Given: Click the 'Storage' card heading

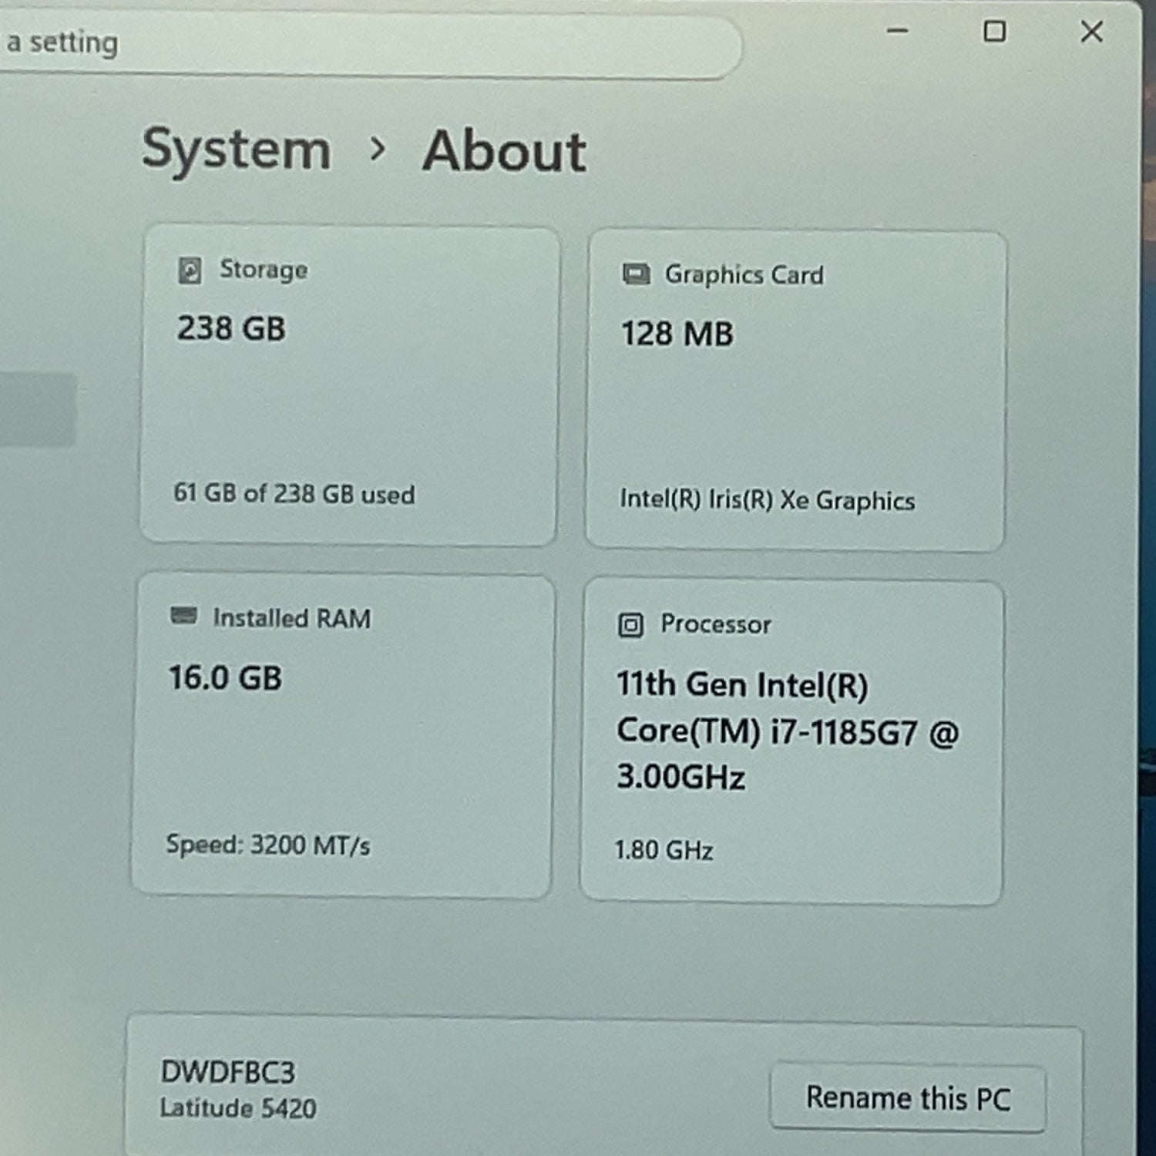Looking at the screenshot, I should coord(264,270).
